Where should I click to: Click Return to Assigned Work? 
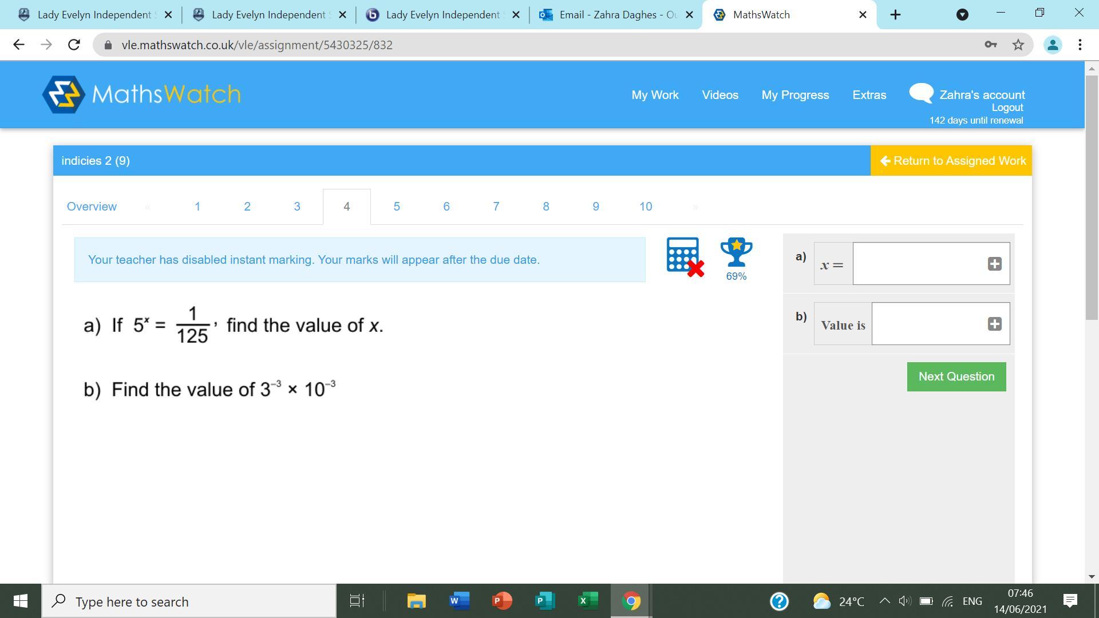[x=951, y=161]
